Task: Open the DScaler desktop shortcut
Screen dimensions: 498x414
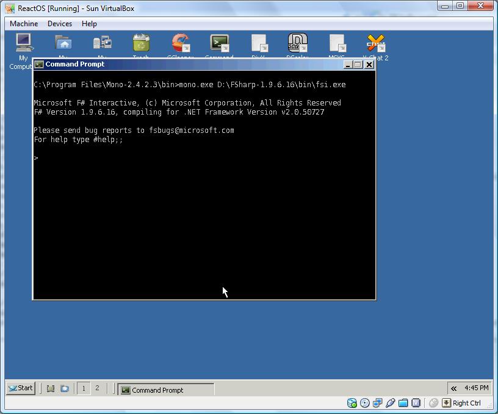Action: tap(297, 43)
